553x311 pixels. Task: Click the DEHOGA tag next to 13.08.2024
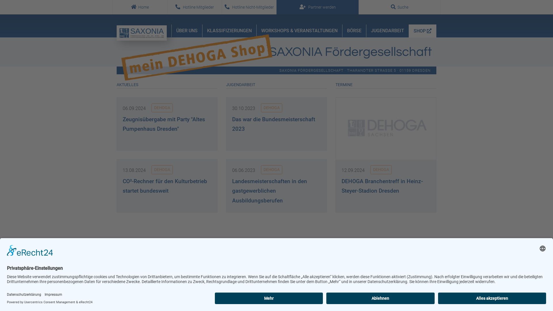click(x=162, y=170)
